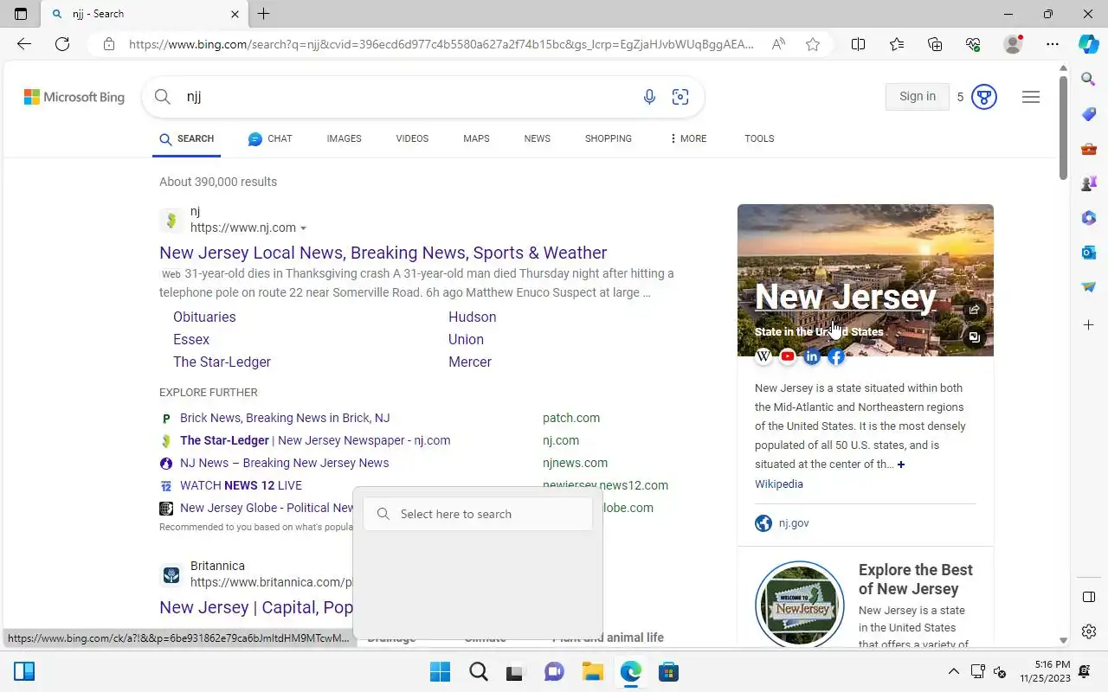Show hidden system tray icons
Screen dimensions: 1108x692
(x=953, y=671)
